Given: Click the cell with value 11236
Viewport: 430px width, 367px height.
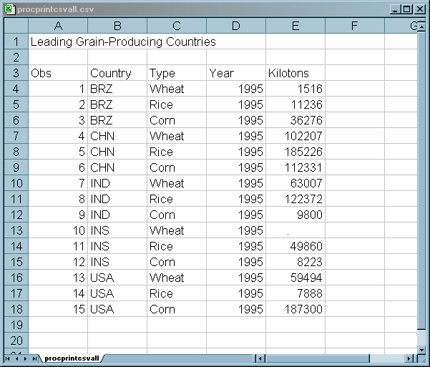Looking at the screenshot, I should (295, 104).
